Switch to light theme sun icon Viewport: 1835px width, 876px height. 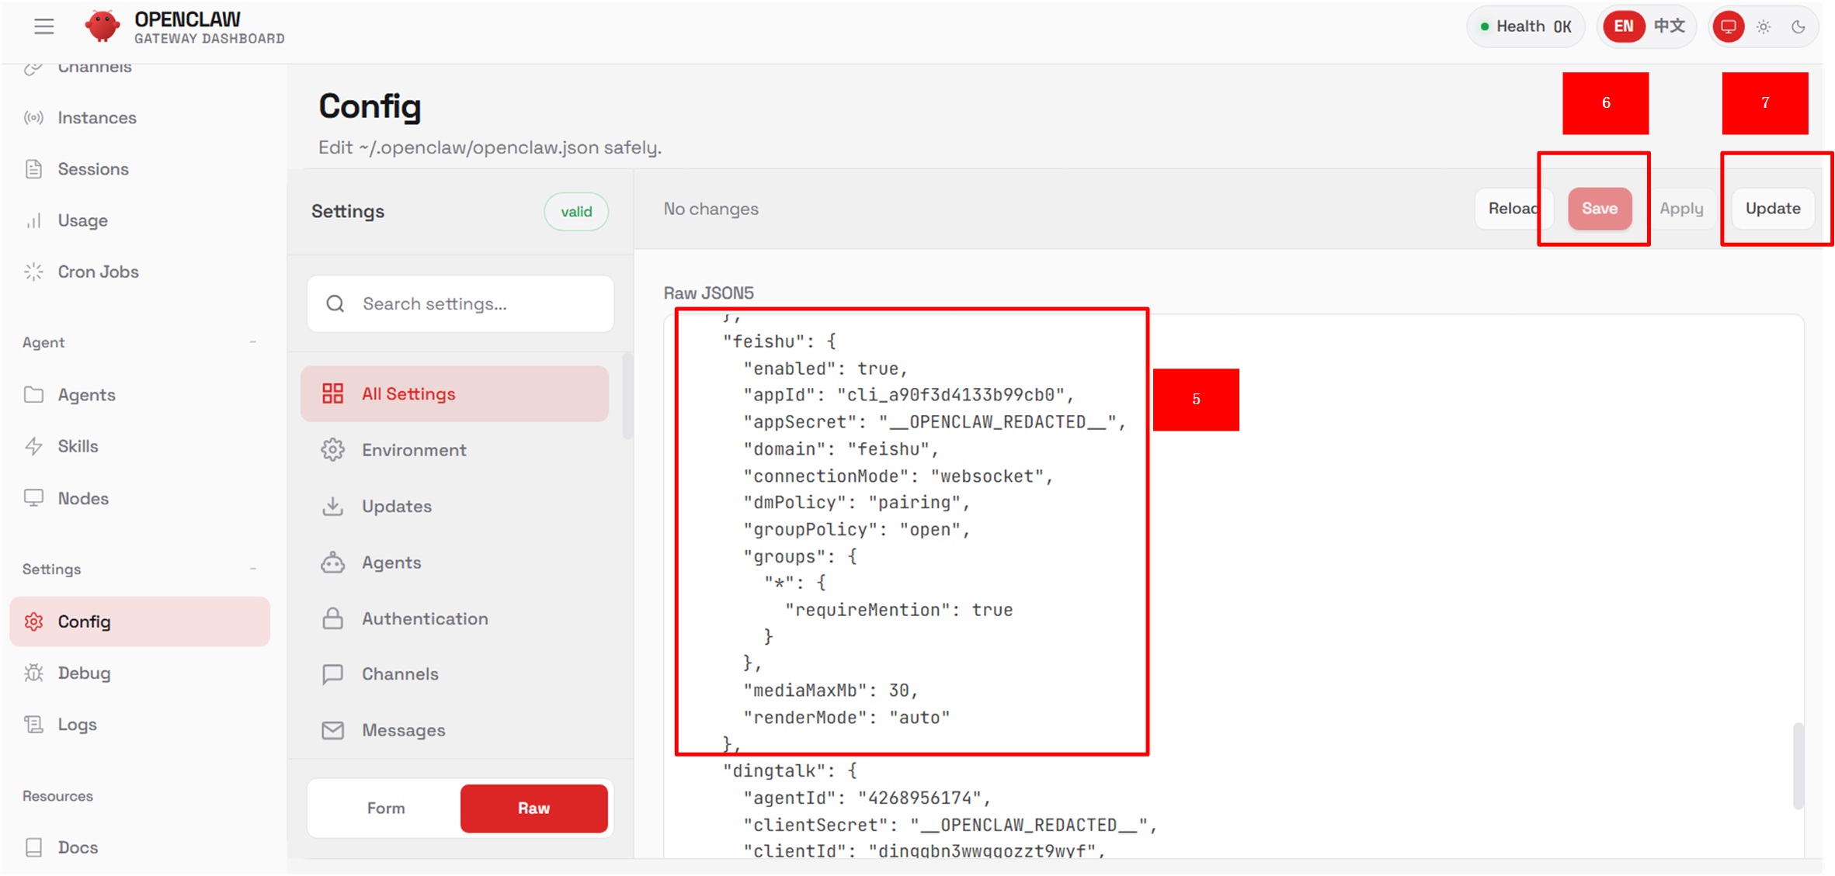[x=1764, y=26]
